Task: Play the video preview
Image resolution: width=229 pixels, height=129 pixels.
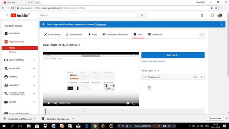Action: (49, 103)
